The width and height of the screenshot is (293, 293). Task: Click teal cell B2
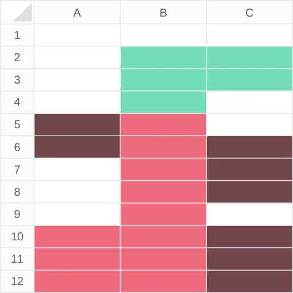[x=163, y=57]
